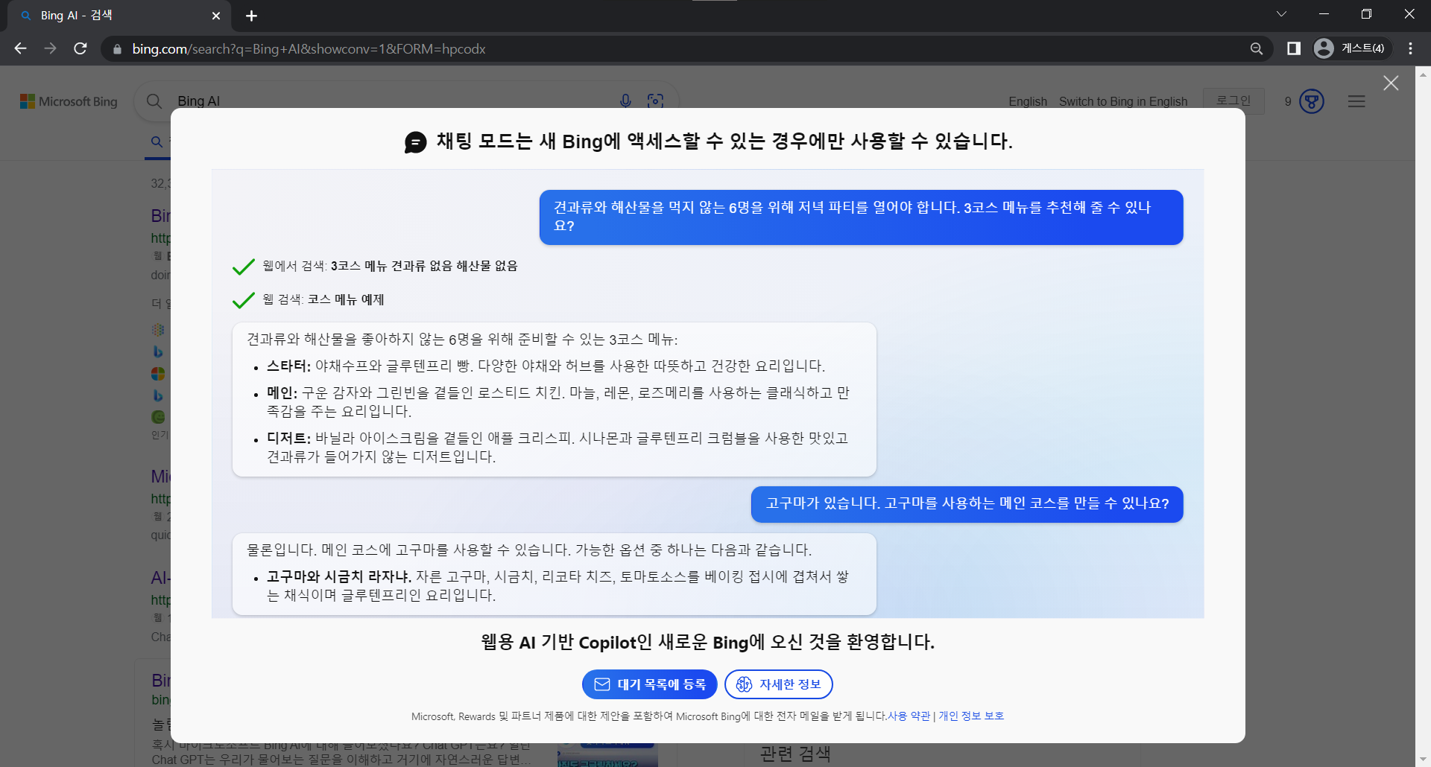Reload the Bing page
This screenshot has height=767, width=1431.
80,48
